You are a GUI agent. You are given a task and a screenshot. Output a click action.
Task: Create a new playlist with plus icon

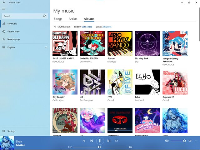tap(46, 47)
